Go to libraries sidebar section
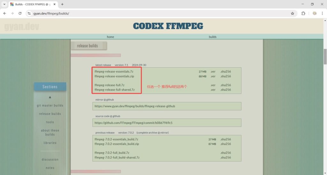 tap(50, 143)
